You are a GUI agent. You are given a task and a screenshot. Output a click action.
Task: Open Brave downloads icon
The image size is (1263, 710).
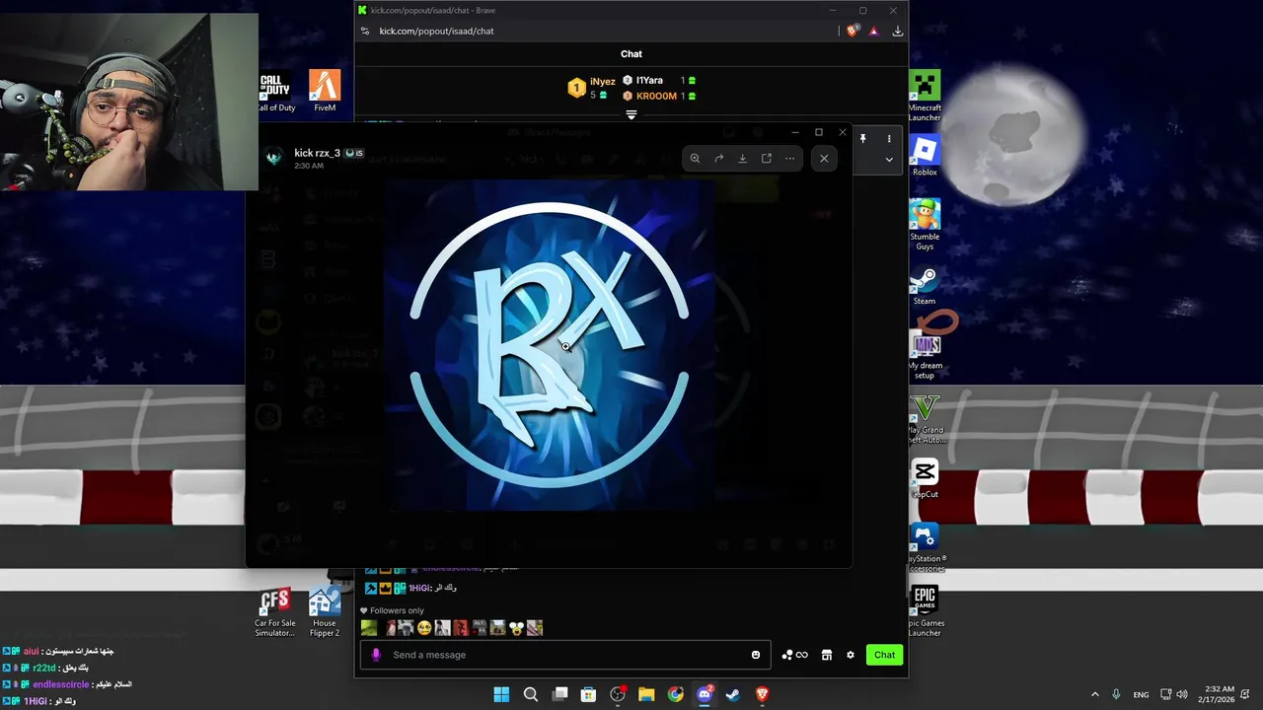897,31
